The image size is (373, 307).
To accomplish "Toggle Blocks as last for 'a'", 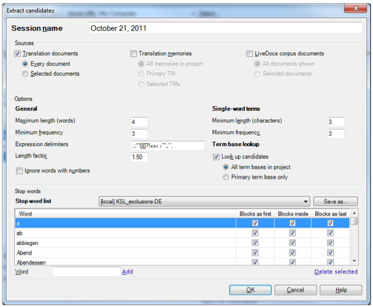I will tap(331, 223).
